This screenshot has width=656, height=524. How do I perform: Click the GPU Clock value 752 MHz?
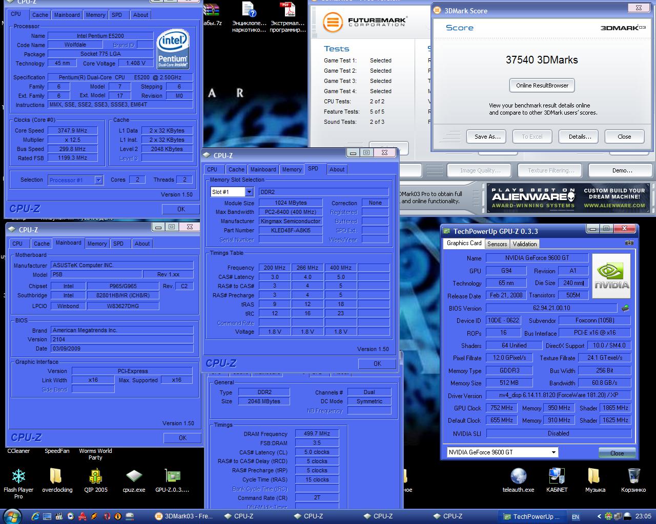tap(501, 408)
